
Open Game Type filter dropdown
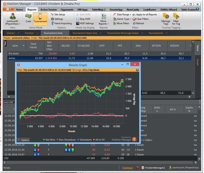[122, 19]
